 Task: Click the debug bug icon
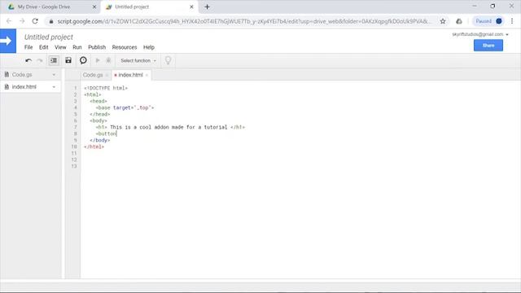108,60
